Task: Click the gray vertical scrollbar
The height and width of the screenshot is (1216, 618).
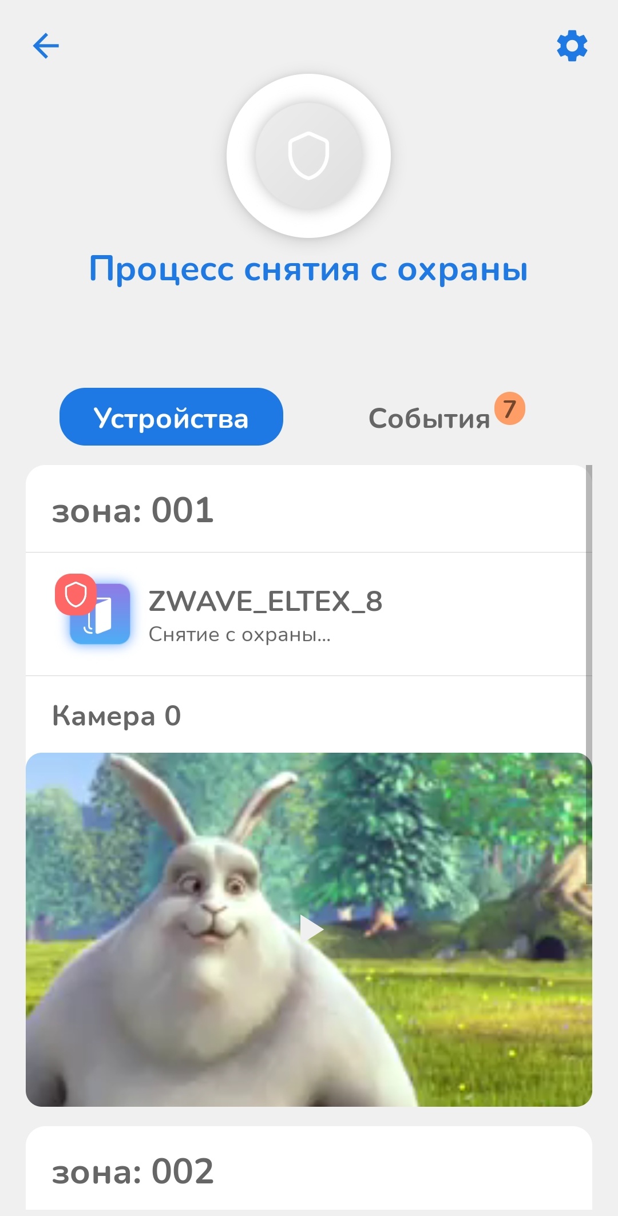Action: (589, 675)
